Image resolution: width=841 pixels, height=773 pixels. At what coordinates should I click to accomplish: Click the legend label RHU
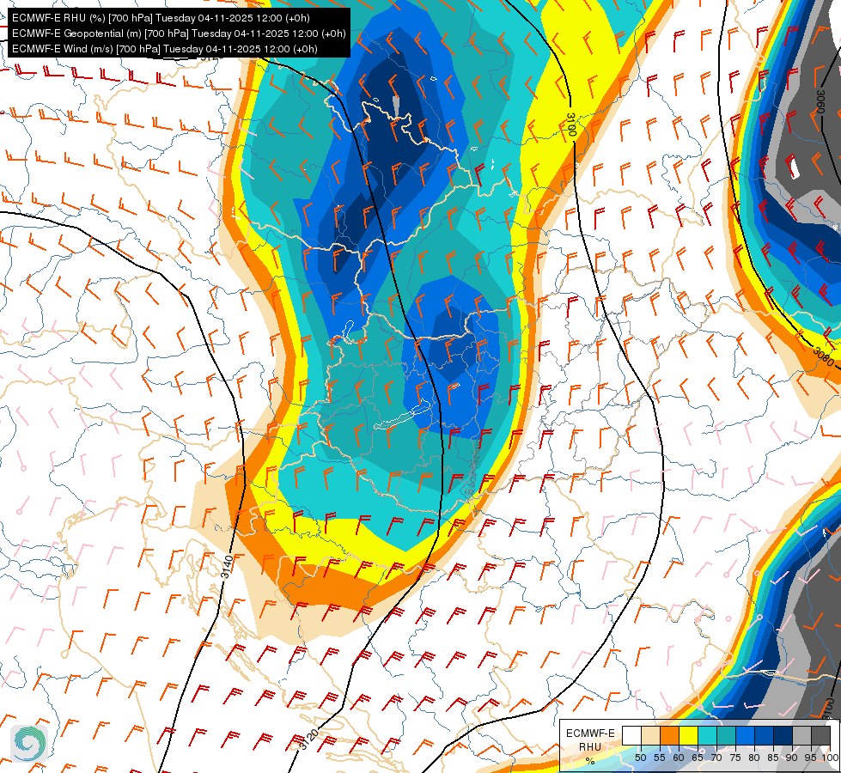point(590,746)
